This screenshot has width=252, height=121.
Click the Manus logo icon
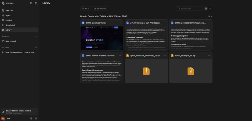click(3, 3)
